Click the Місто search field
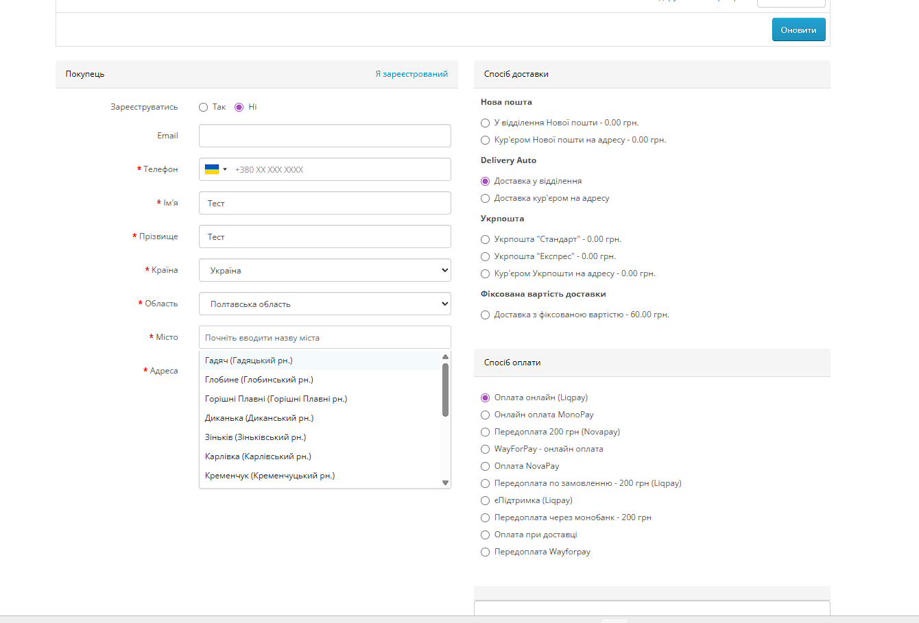 point(325,337)
